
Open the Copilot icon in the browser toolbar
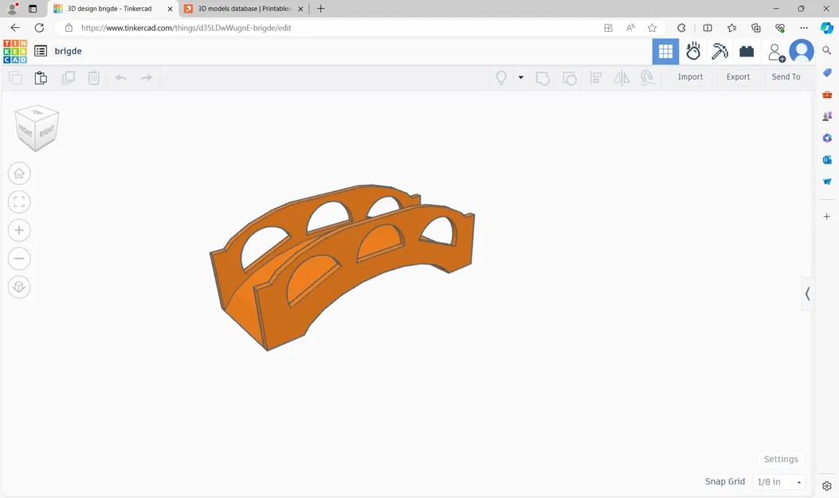[x=827, y=27]
